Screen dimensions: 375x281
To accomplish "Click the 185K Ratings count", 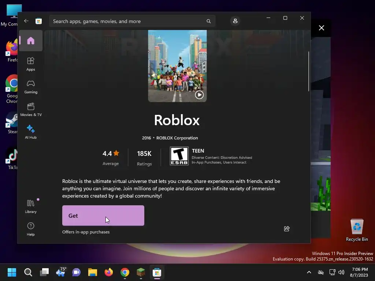I will coord(144,158).
